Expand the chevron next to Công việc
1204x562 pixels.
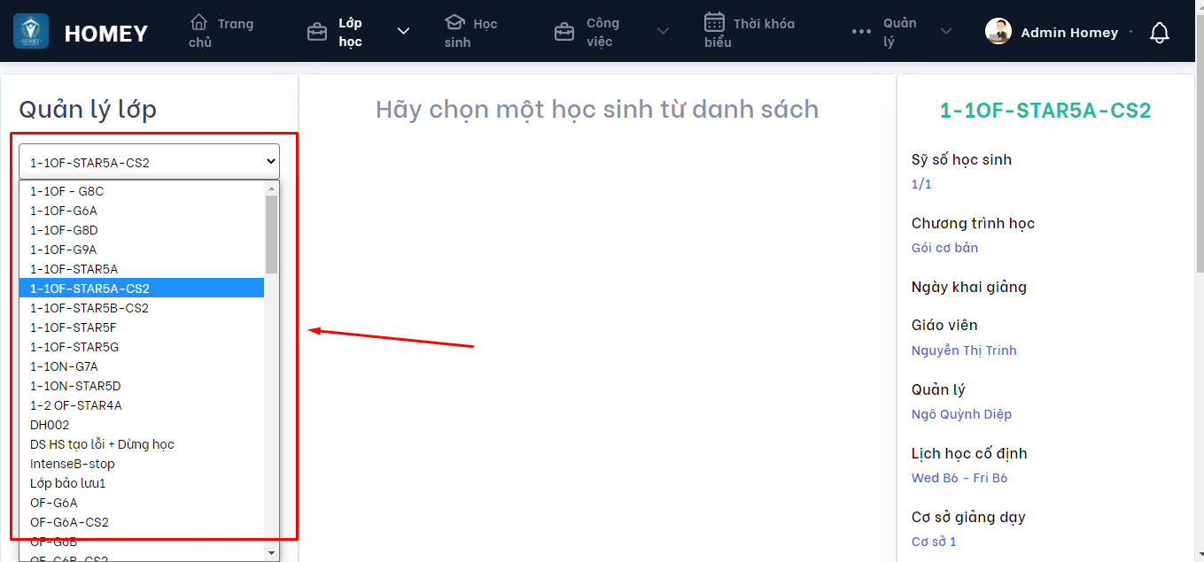(663, 30)
